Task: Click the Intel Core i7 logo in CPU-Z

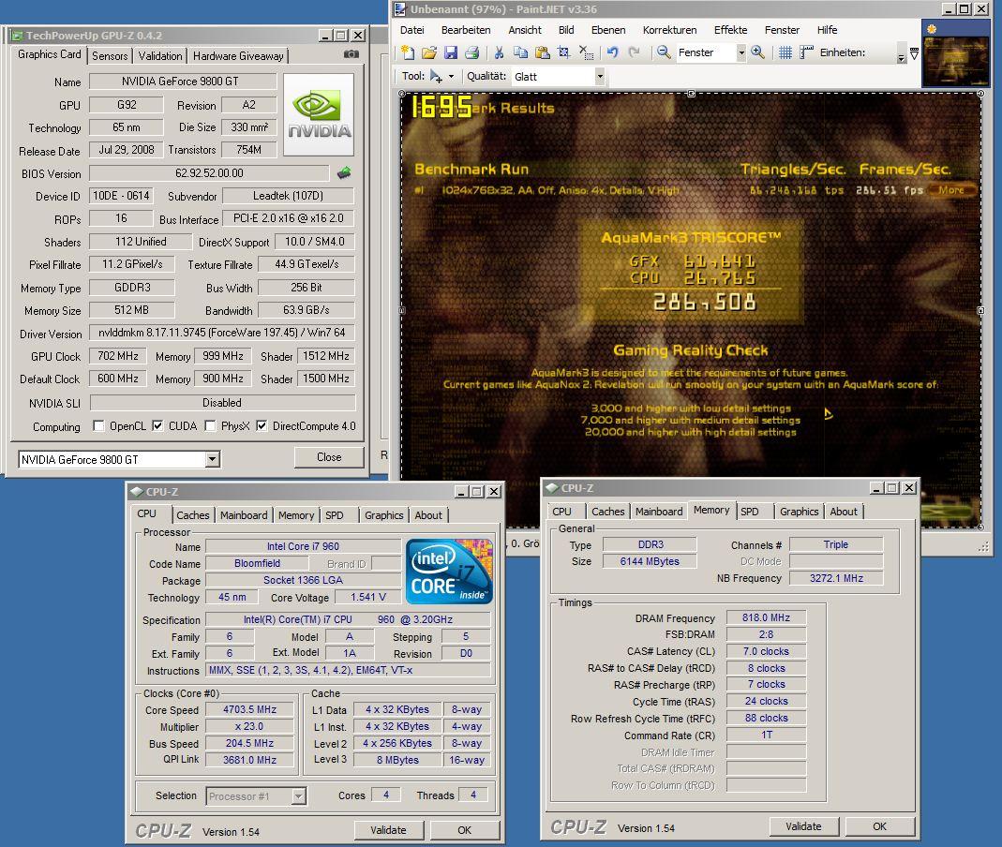Action: point(449,572)
